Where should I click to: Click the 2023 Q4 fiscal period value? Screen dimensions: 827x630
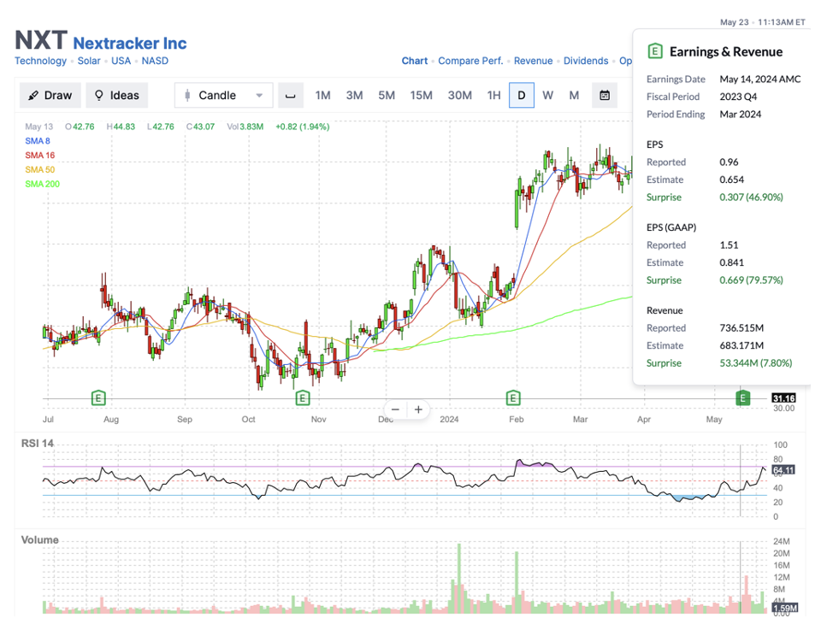[738, 97]
